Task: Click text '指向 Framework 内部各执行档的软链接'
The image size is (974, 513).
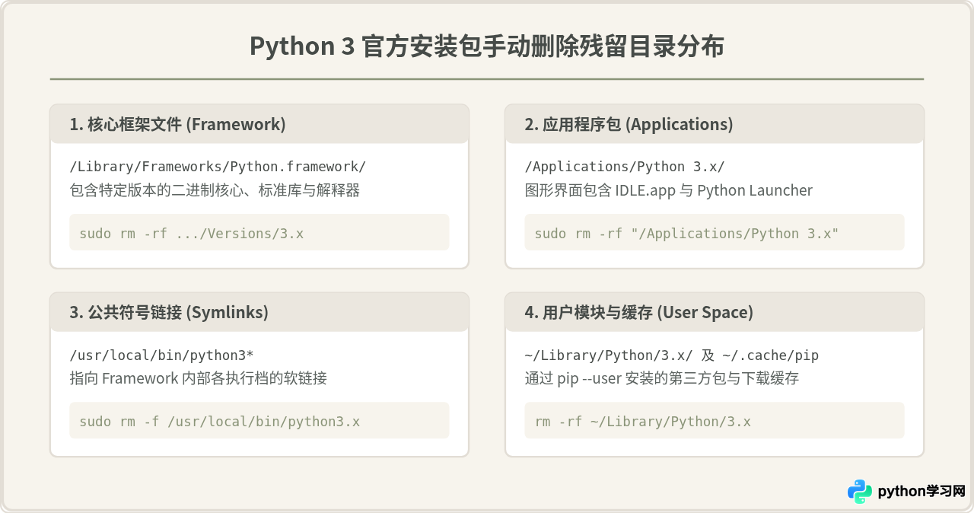Action: (198, 378)
